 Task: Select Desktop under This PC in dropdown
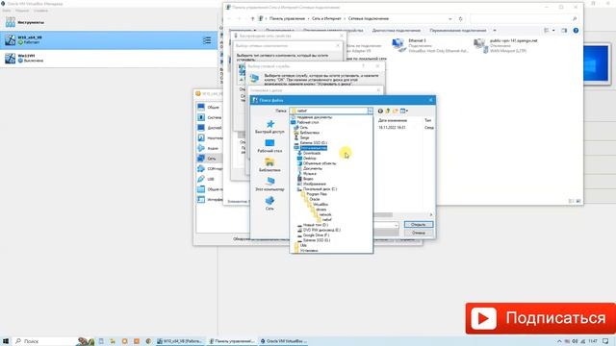pos(309,158)
